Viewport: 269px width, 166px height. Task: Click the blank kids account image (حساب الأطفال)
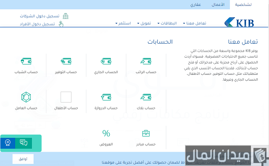[66, 97]
